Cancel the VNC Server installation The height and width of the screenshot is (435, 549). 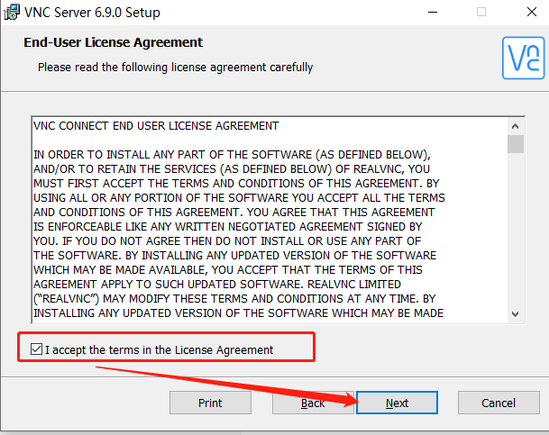pos(498,403)
